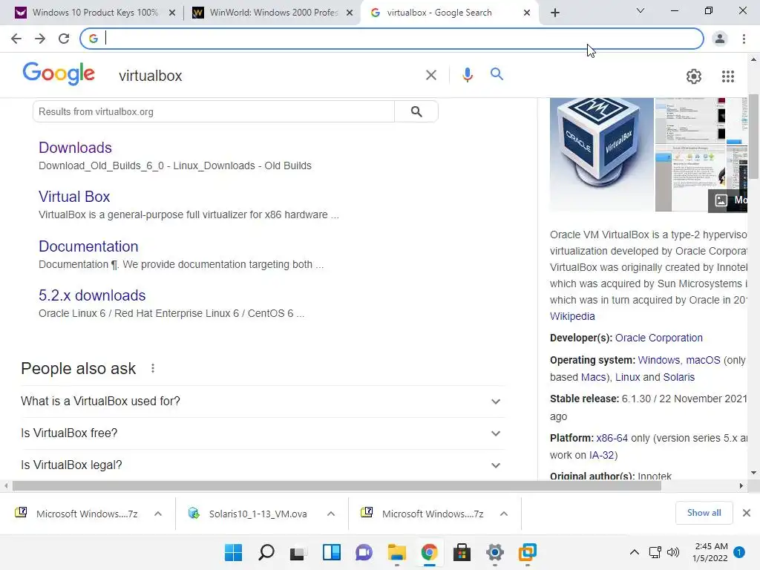Open the VirtualBox taskbar icon
Viewport: 760px width, 570px height.
tap(528, 552)
